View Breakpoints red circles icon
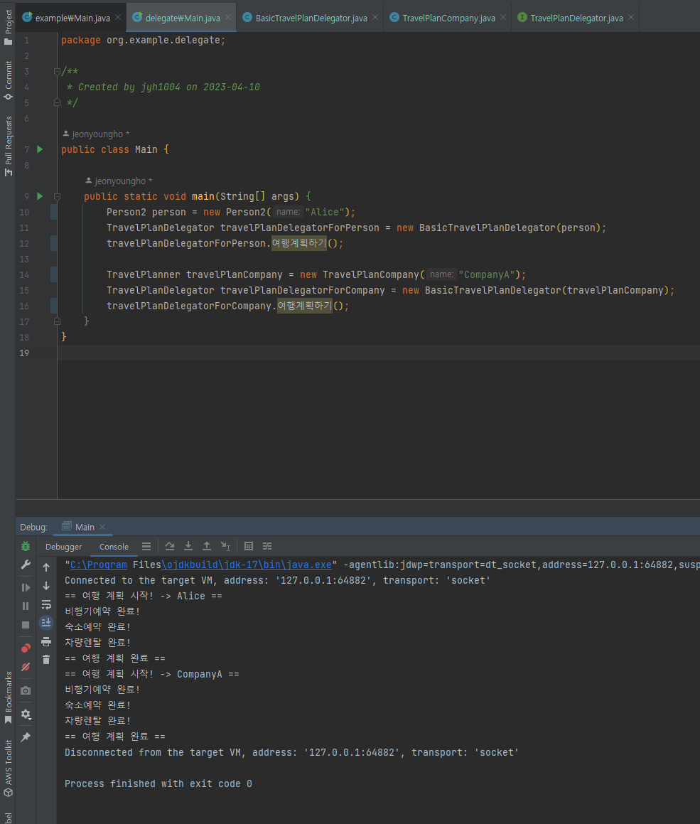Image resolution: width=700 pixels, height=824 pixels. pos(25,648)
